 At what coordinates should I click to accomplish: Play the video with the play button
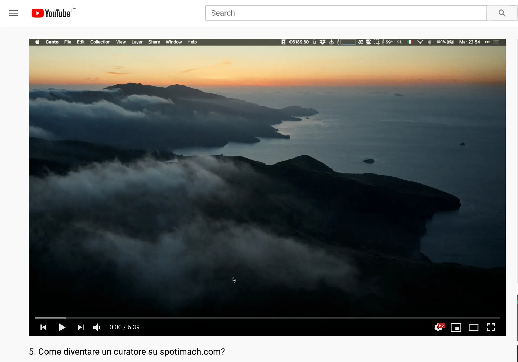(x=62, y=327)
